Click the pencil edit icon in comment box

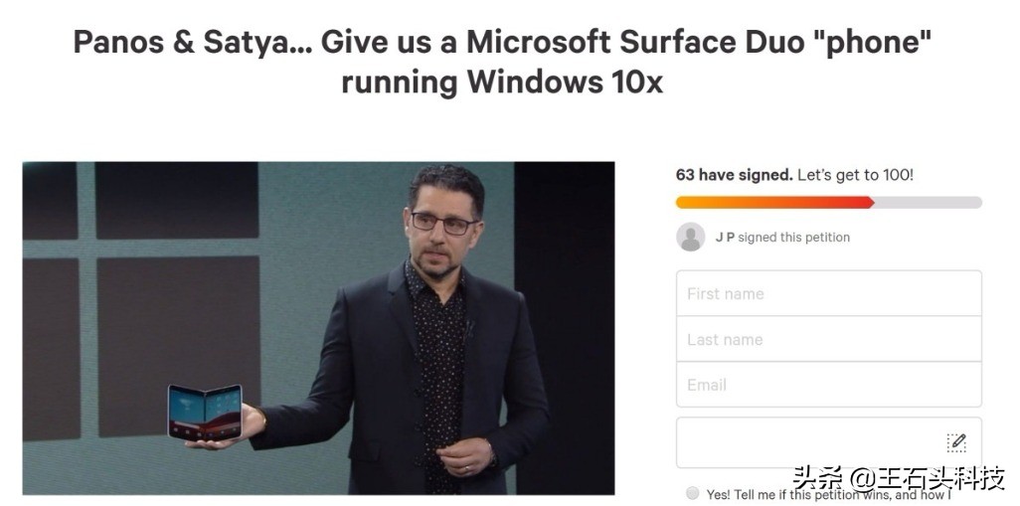pos(956,442)
